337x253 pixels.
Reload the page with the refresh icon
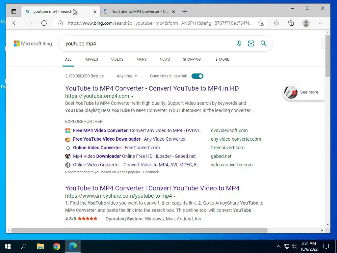[x=44, y=23]
